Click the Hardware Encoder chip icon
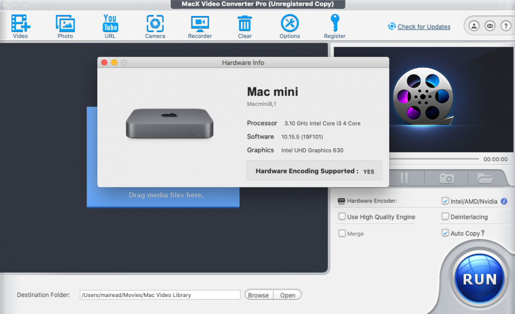 click(x=341, y=201)
